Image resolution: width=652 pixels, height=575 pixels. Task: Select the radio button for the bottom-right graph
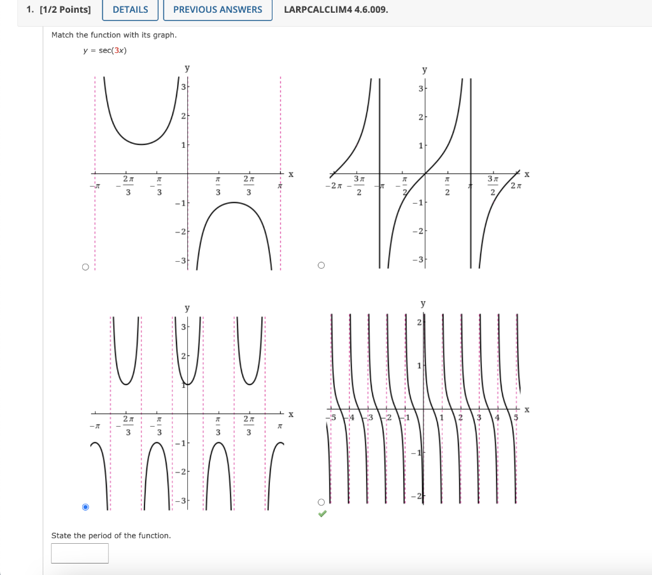pos(320,501)
